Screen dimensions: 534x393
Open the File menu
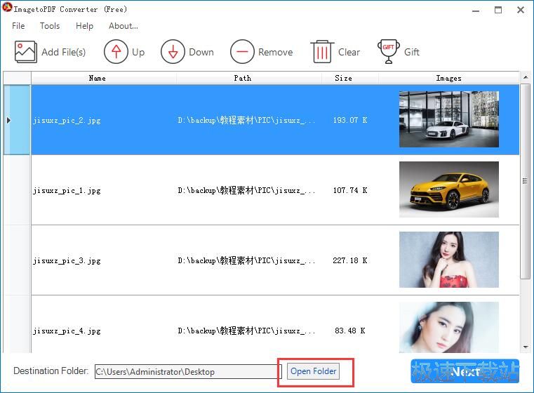[18, 26]
